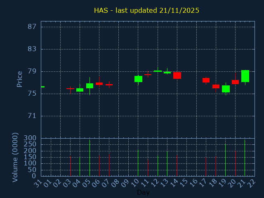Click the 300 volume axis label

tap(30, 138)
